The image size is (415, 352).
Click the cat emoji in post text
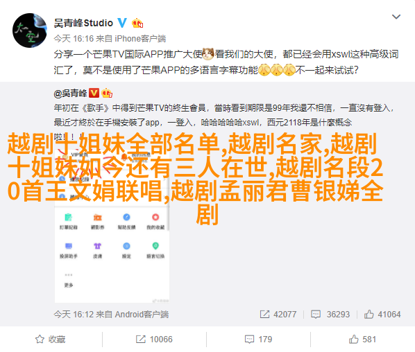coord(207,53)
